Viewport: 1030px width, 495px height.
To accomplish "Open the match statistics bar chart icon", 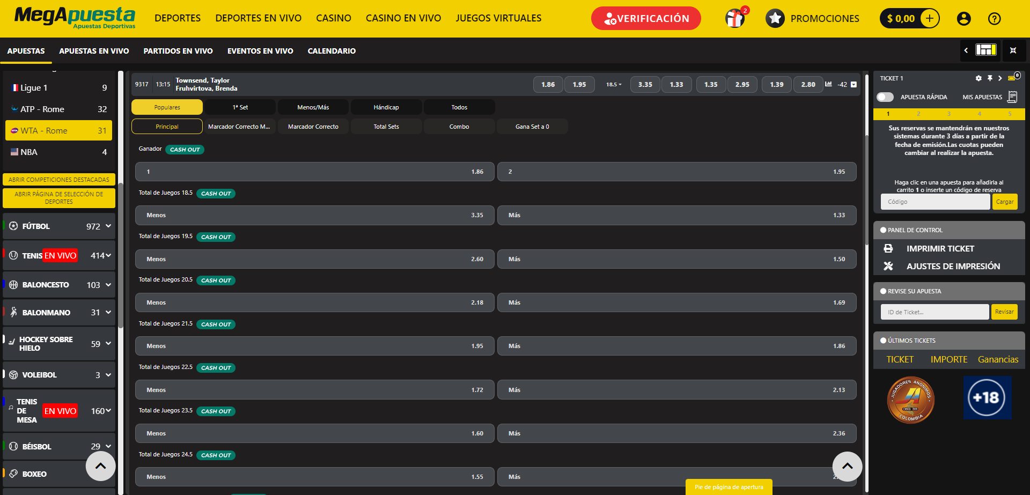I will pyautogui.click(x=828, y=84).
